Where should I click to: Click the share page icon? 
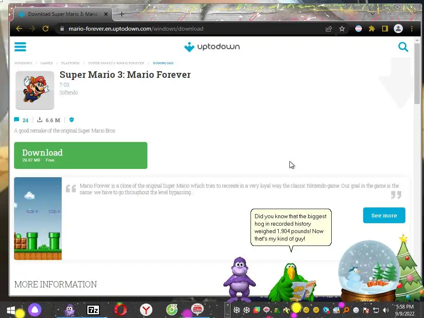tap(328, 29)
